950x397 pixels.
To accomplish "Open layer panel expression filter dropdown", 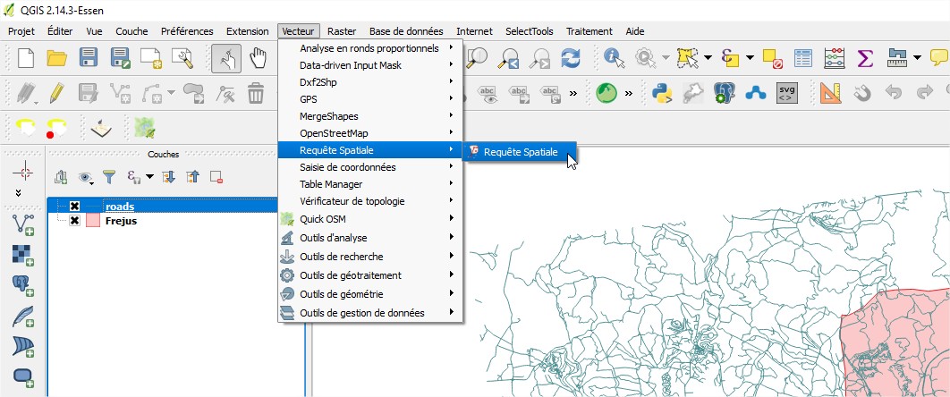I will click(x=149, y=177).
